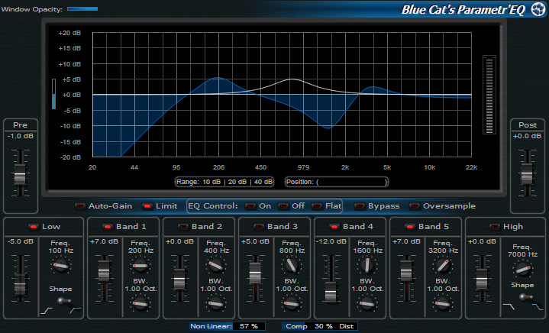This screenshot has width=549, height=333.
Task: Click the High band Shape switch lever
Action: (525, 298)
